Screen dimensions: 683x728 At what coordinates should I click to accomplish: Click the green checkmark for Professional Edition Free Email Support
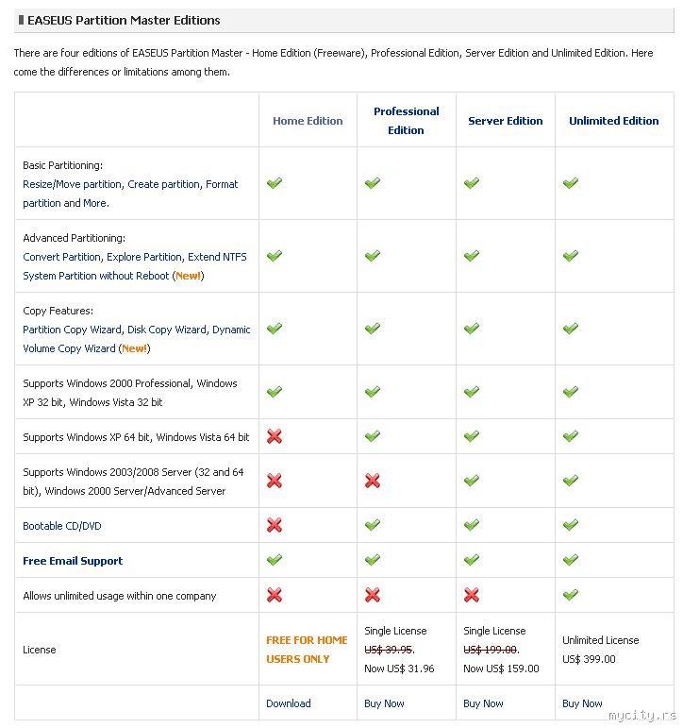coord(372,560)
